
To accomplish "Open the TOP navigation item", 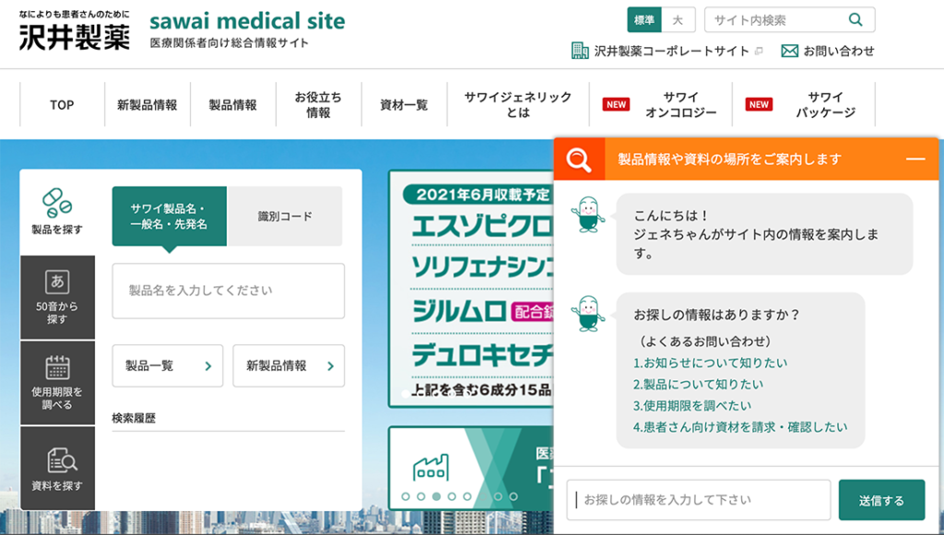I will click(x=62, y=105).
